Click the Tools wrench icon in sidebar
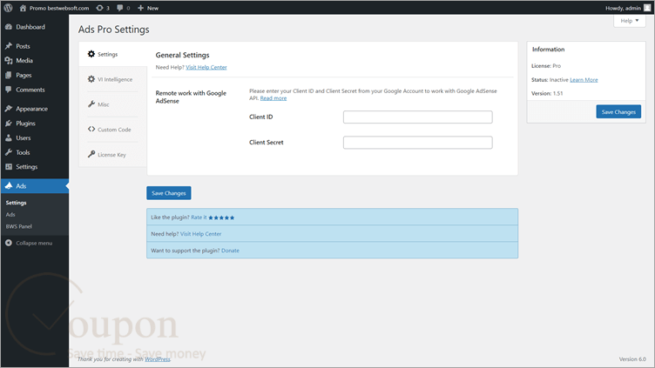655x368 pixels. tap(9, 152)
